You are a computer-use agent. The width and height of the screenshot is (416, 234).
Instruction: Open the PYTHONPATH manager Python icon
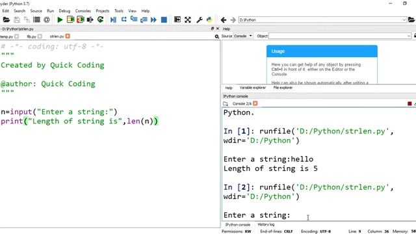[x=209, y=19]
